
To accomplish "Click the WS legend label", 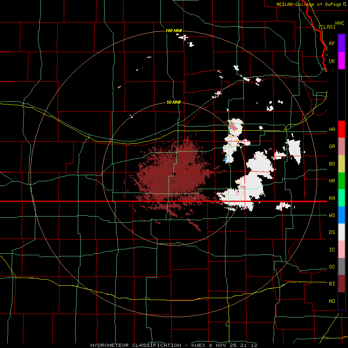I will click(x=332, y=215).
